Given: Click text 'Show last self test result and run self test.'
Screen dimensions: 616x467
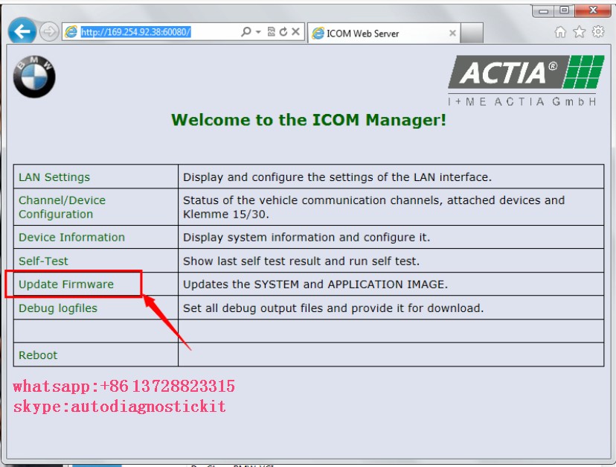Looking at the screenshot, I should 301,261.
